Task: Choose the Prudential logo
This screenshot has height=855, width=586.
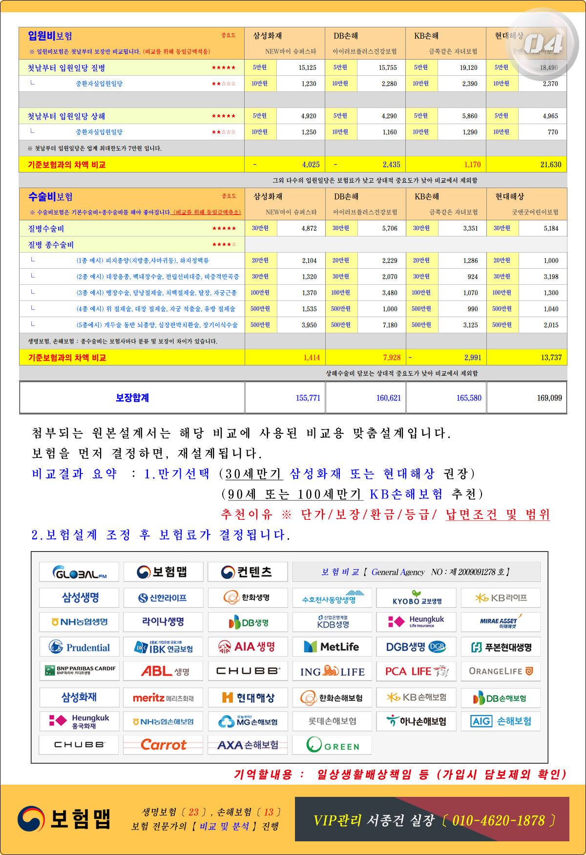Action: pos(79,647)
